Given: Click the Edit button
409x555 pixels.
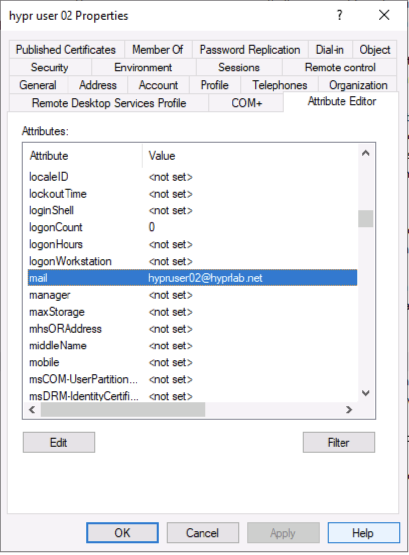Looking at the screenshot, I should pyautogui.click(x=59, y=442).
